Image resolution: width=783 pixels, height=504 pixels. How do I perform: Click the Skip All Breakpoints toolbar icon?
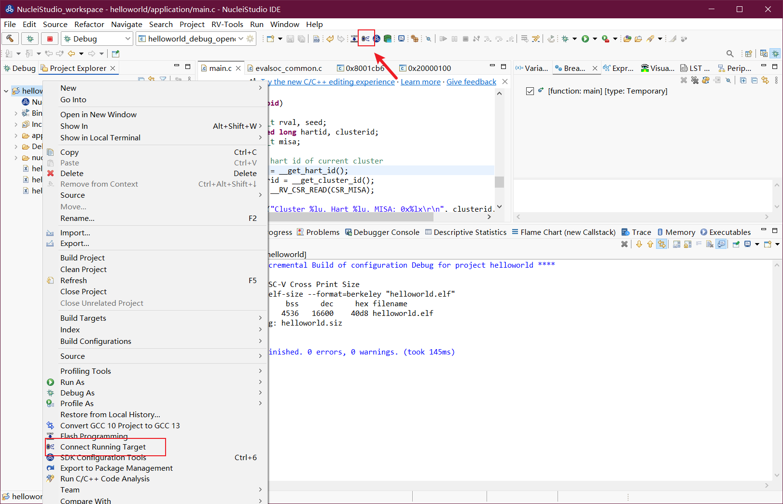point(428,39)
